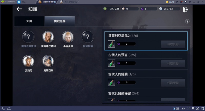Open the locked 羅倫佐莫雷伊 unknown portrait

coord(28,37)
